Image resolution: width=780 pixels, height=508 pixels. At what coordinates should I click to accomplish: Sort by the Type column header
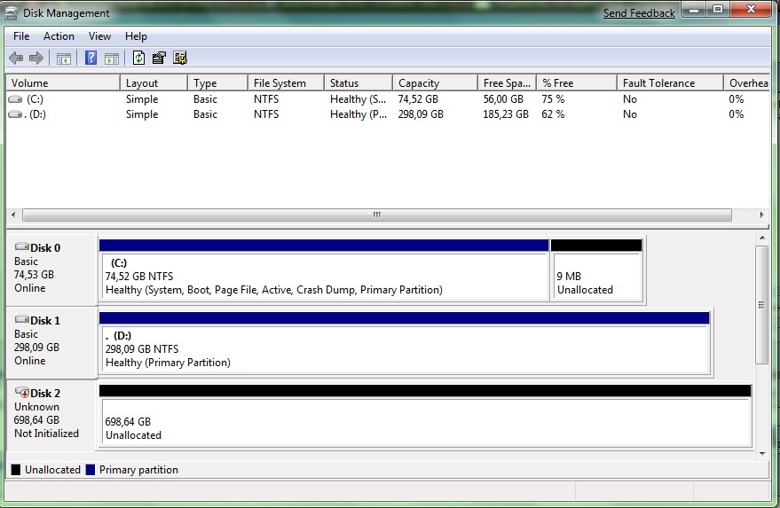point(217,83)
